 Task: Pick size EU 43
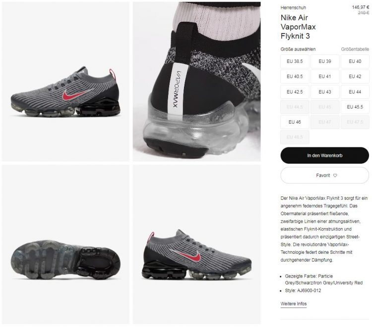325,92
